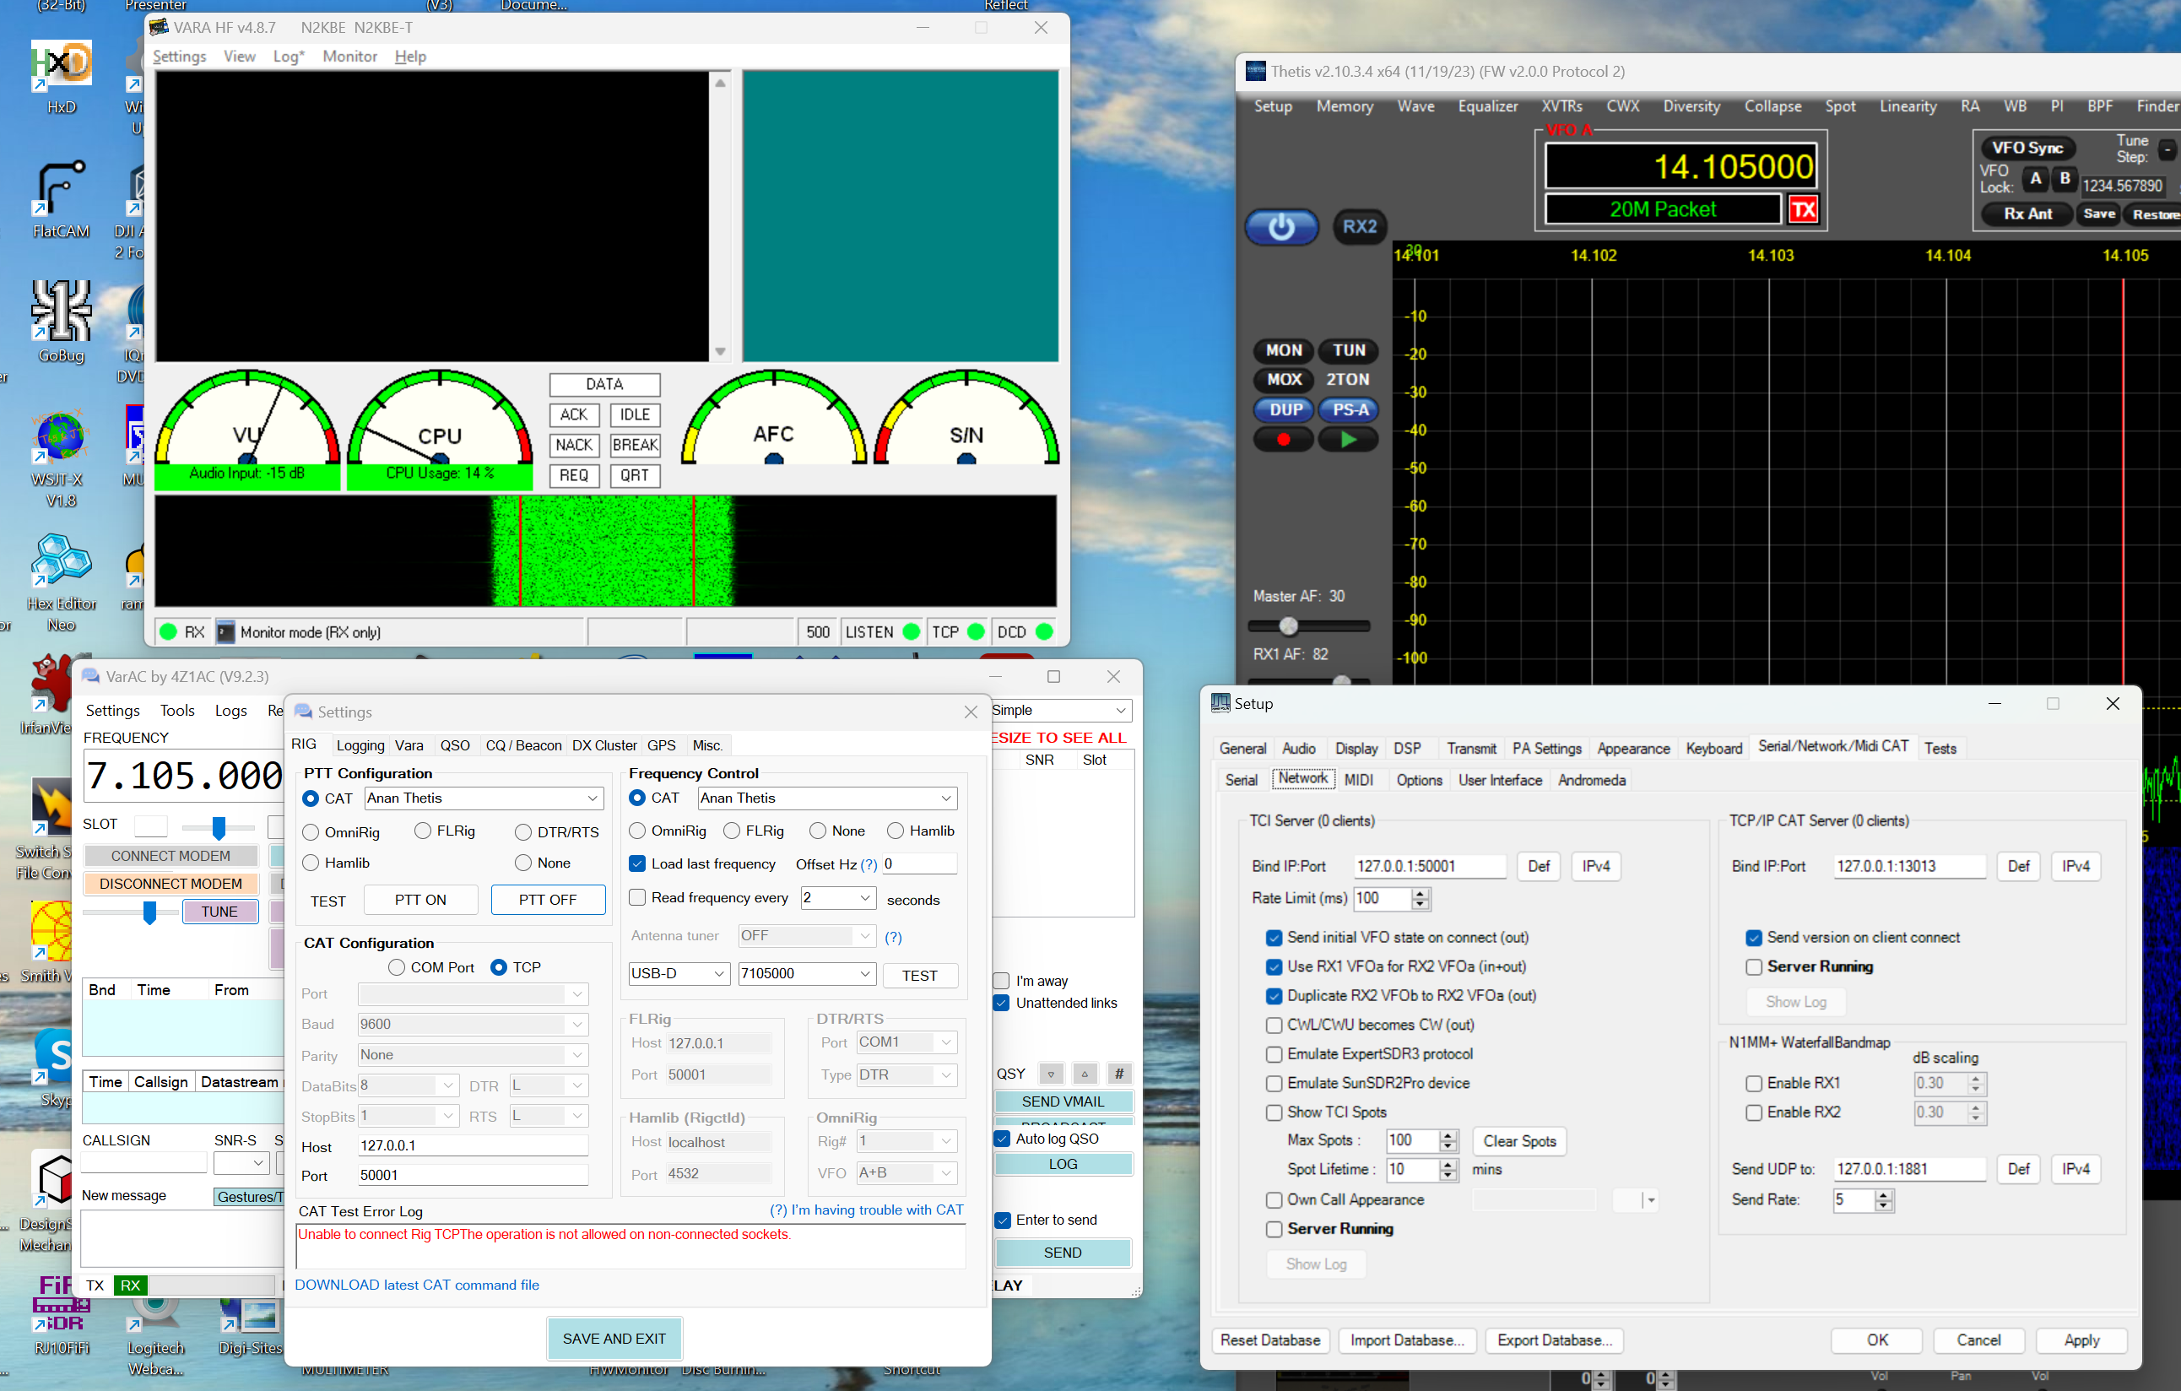
Task: Click SAVE AND EXIT button
Action: pos(614,1339)
